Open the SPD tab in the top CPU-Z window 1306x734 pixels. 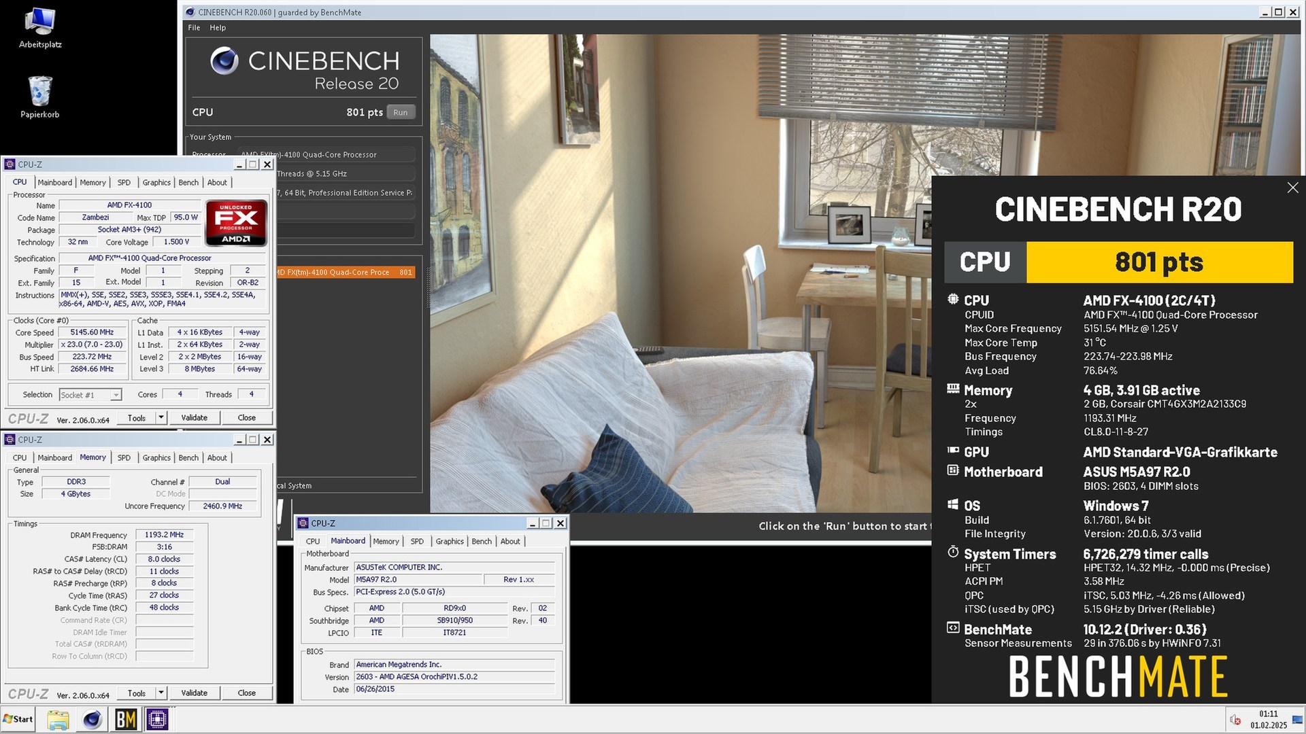(x=124, y=183)
